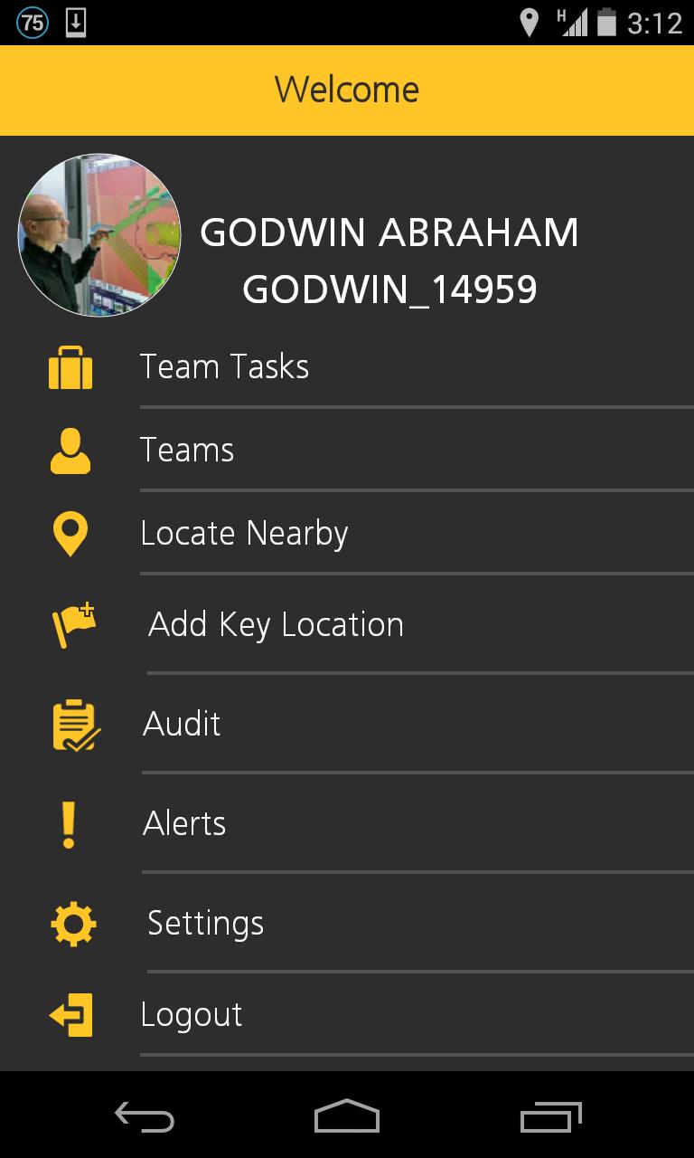This screenshot has width=694, height=1158.
Task: Tap the Welcome header title
Action: point(347,90)
